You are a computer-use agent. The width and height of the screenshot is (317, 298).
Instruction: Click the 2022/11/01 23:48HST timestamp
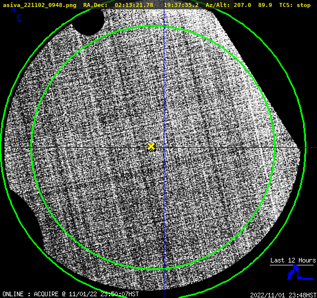[x=283, y=295]
